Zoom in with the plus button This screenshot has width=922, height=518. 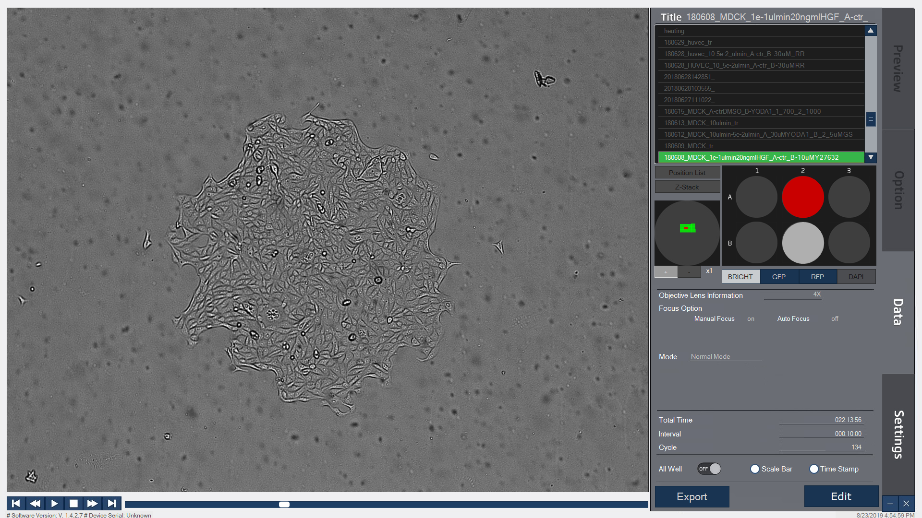[x=666, y=272]
